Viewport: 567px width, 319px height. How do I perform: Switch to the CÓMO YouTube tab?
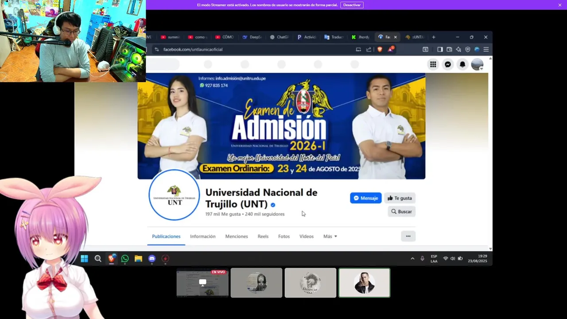(x=224, y=37)
